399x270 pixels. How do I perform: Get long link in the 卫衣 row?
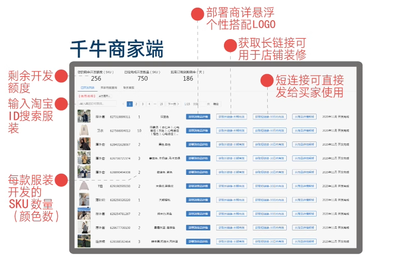click(232, 131)
